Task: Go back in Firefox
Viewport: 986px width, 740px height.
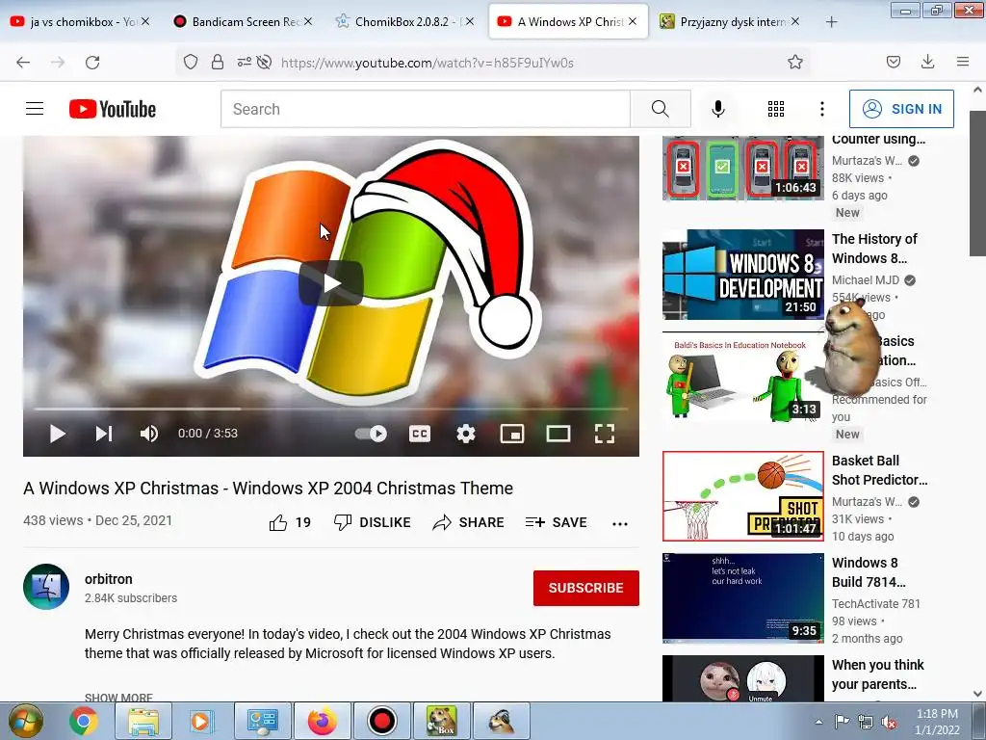Action: coord(23,62)
